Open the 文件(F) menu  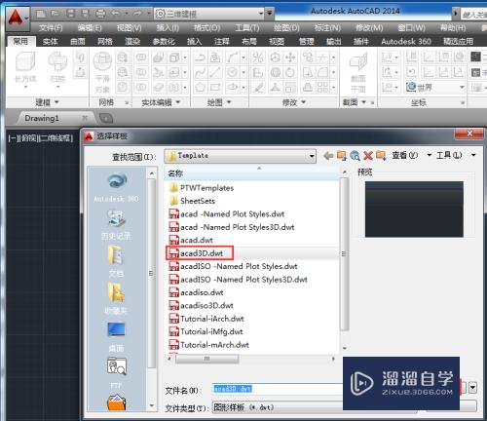[51, 28]
